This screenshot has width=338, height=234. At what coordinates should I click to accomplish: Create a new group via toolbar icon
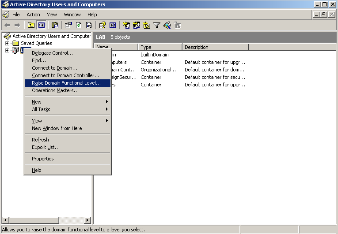point(137,26)
